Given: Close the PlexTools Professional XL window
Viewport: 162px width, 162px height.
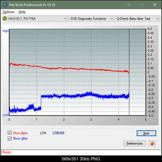Looking at the screenshot, I should 155,5.
